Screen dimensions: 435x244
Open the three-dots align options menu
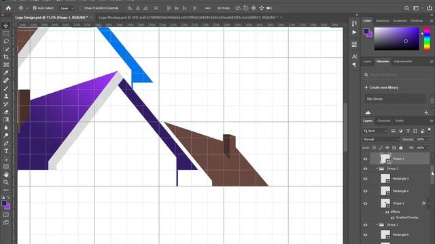click(x=208, y=8)
